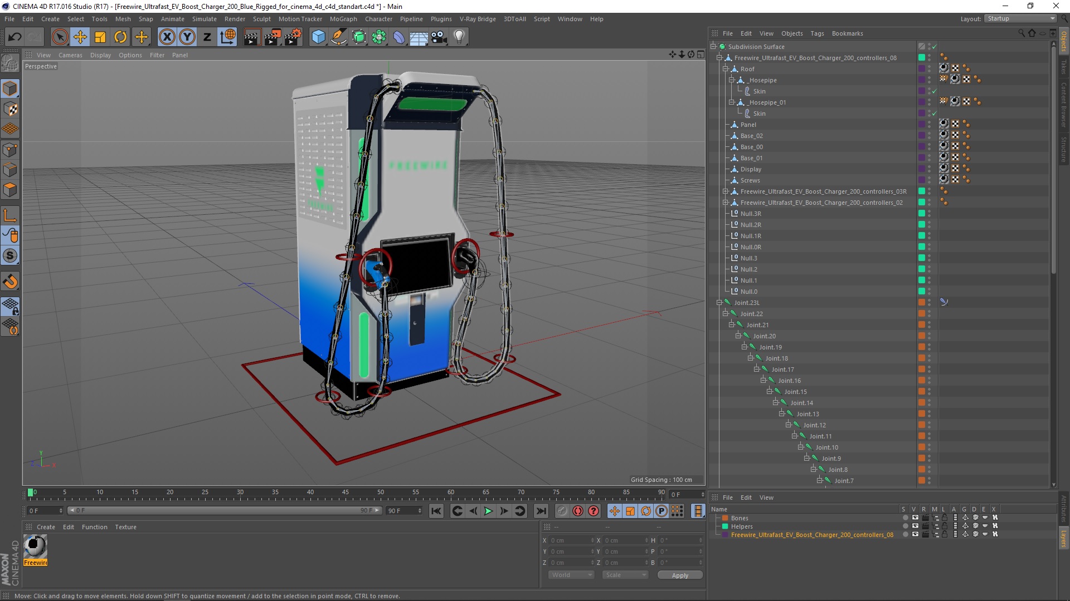Open the Spline pen tool

pyautogui.click(x=339, y=37)
